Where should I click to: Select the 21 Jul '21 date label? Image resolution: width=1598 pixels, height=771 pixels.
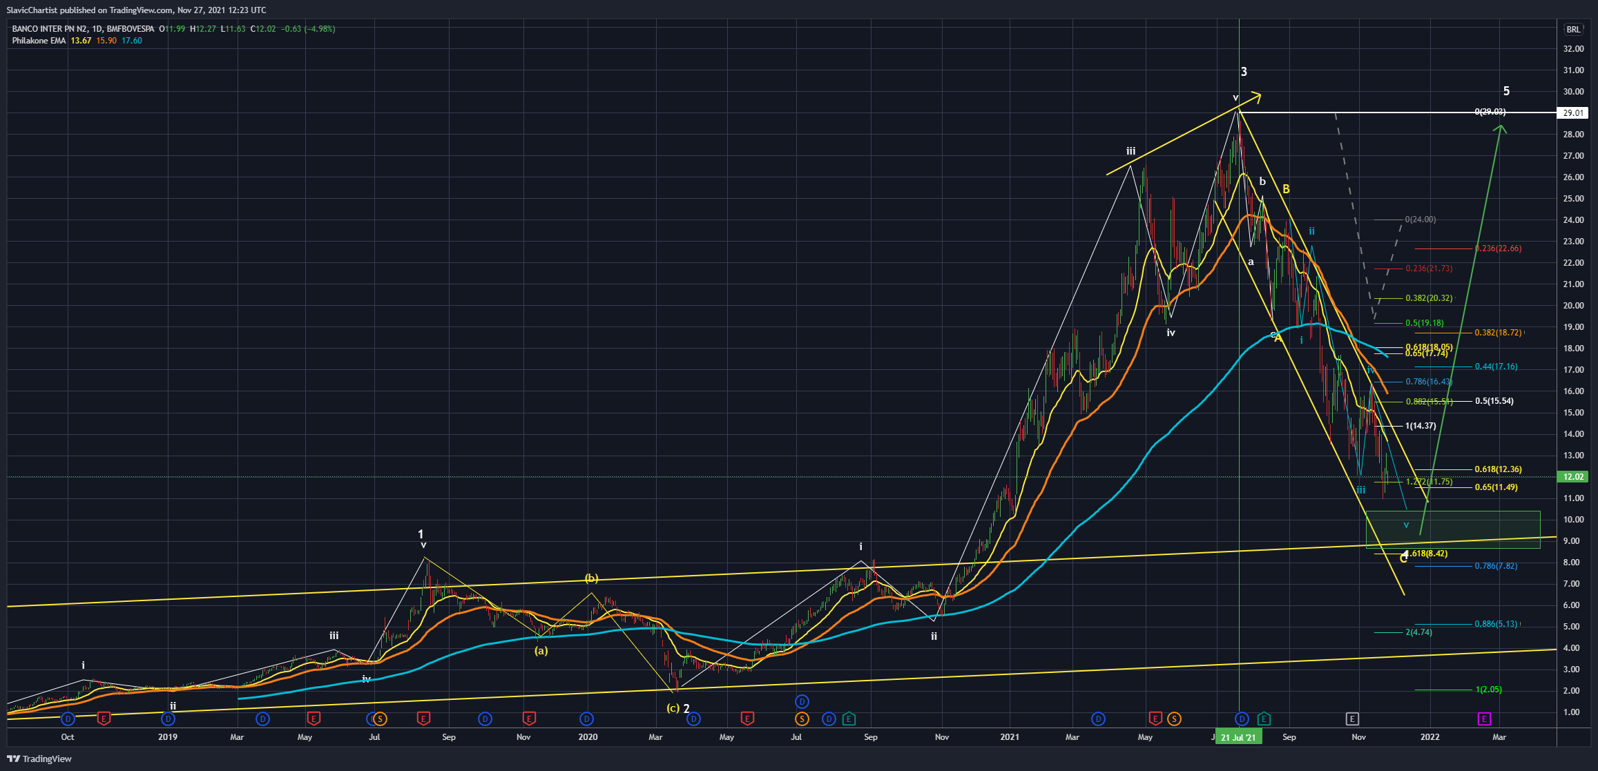[x=1239, y=737]
